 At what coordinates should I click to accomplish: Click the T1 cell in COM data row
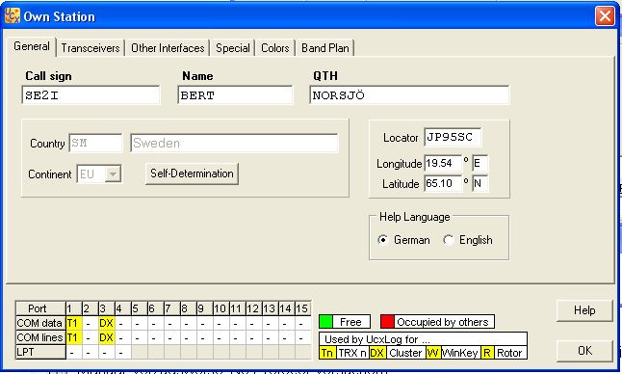[x=73, y=323]
